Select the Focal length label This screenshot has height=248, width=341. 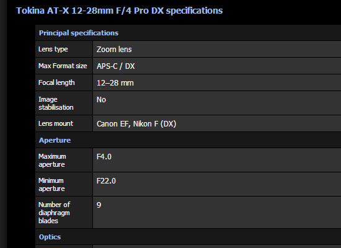[x=56, y=82]
